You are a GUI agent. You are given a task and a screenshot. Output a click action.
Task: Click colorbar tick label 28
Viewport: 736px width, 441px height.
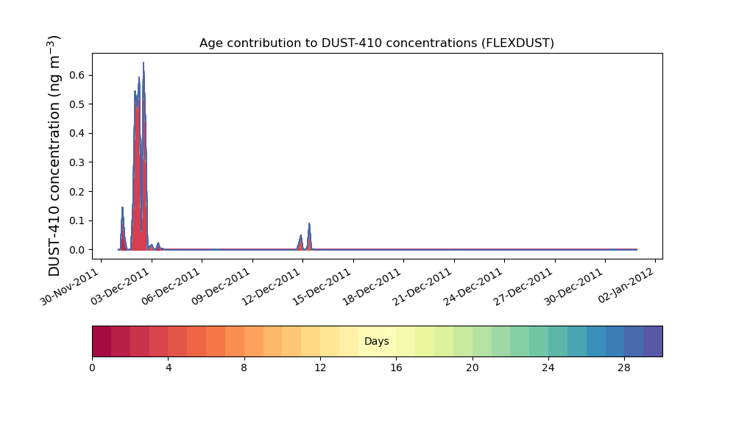coord(624,367)
